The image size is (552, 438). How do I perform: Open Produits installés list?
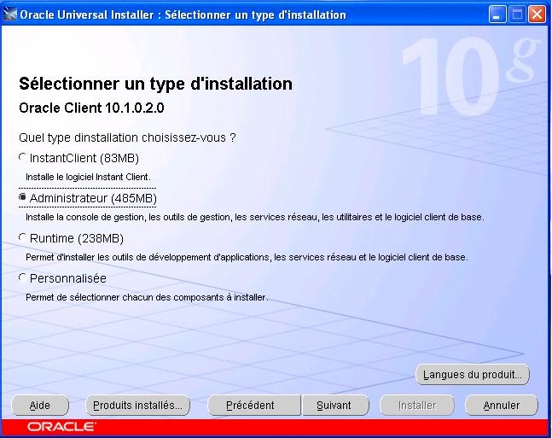pos(137,406)
